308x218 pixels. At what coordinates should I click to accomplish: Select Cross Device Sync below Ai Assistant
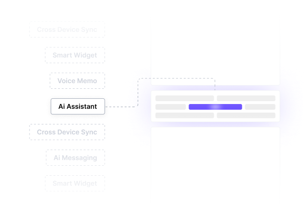tap(67, 132)
